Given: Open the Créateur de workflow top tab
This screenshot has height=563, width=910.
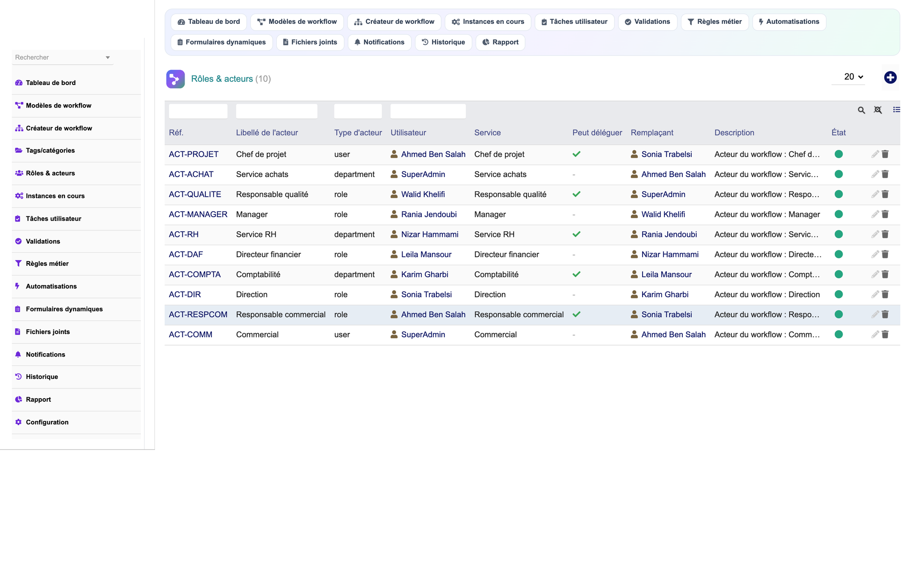Looking at the screenshot, I should [x=394, y=22].
